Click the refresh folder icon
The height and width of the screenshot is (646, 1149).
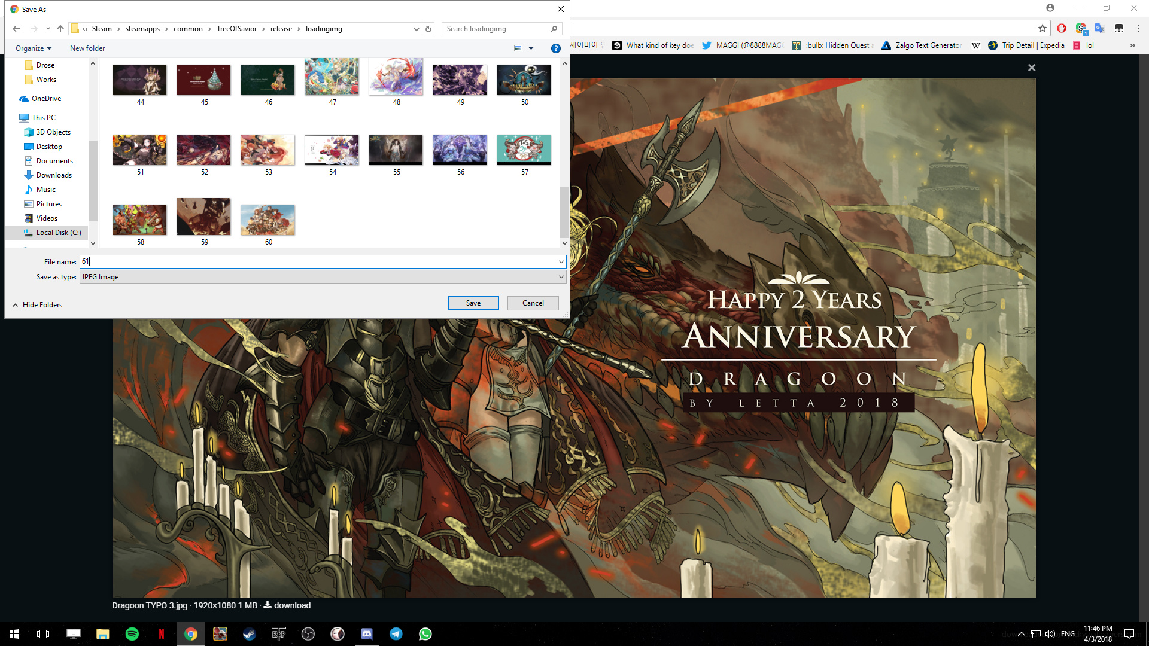tap(428, 29)
